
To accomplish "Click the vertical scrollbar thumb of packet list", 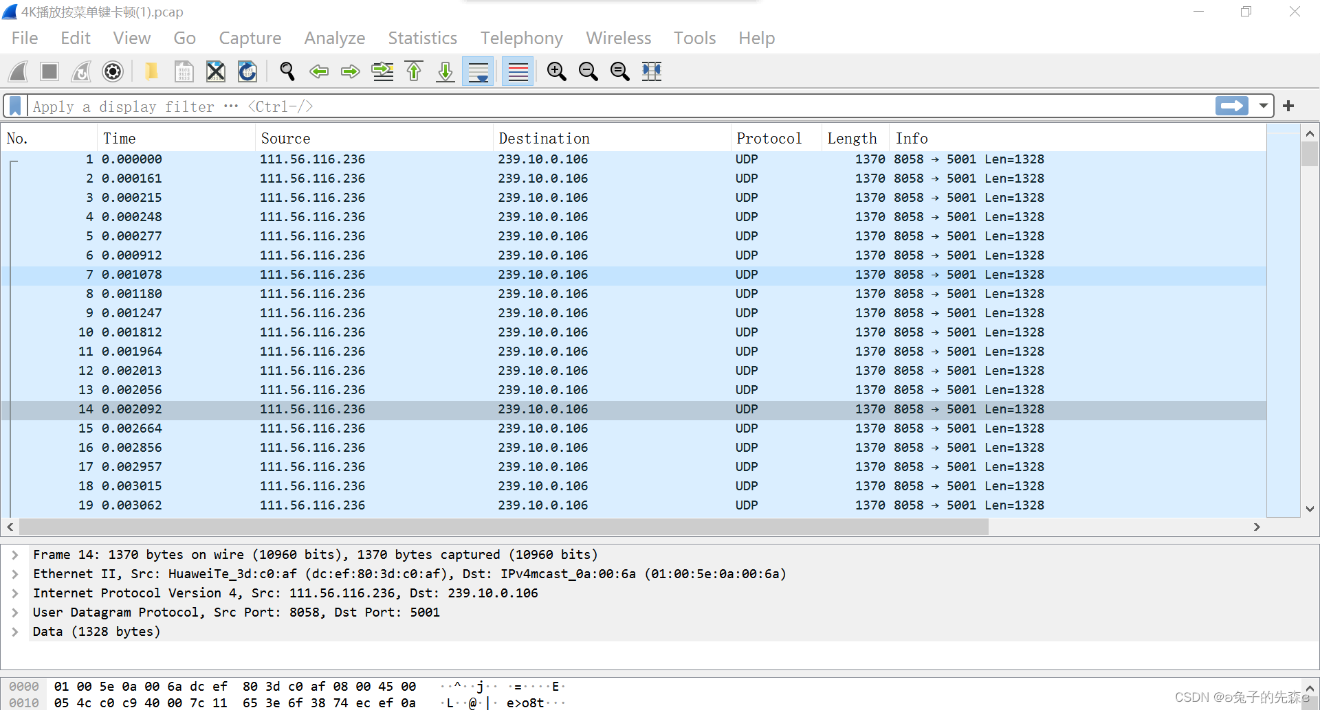I will point(1309,154).
